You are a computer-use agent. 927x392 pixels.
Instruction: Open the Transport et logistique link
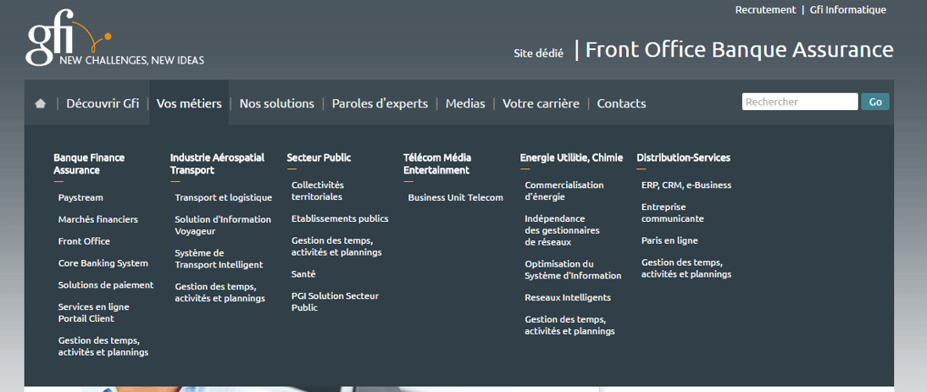[x=224, y=198]
